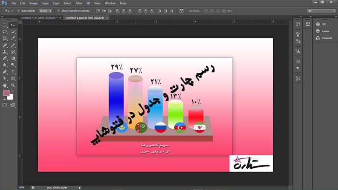Select the Move tool in toolbox
The height and width of the screenshot is (190, 338).
pyautogui.click(x=13, y=25)
